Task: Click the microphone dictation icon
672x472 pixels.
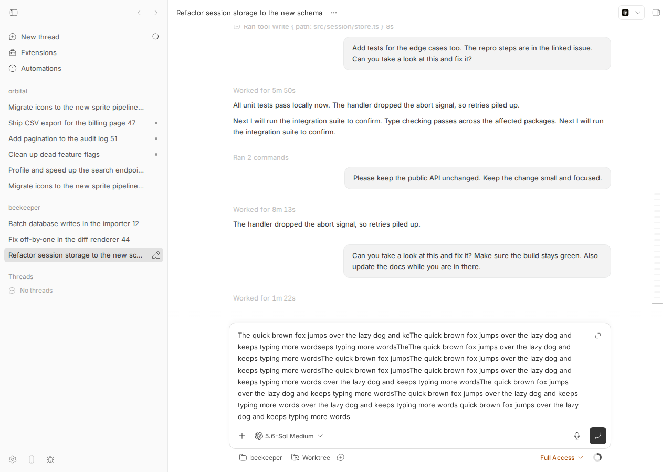Action: [x=577, y=436]
